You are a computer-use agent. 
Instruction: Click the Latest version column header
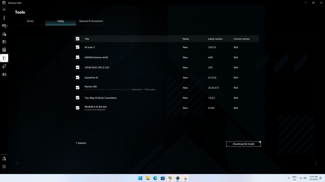[x=215, y=39]
